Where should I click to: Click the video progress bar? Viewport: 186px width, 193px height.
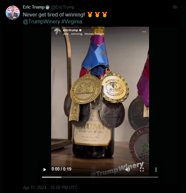100,177
